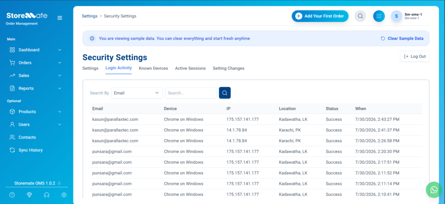Run search with the dark blue magnifier button

(x=225, y=93)
